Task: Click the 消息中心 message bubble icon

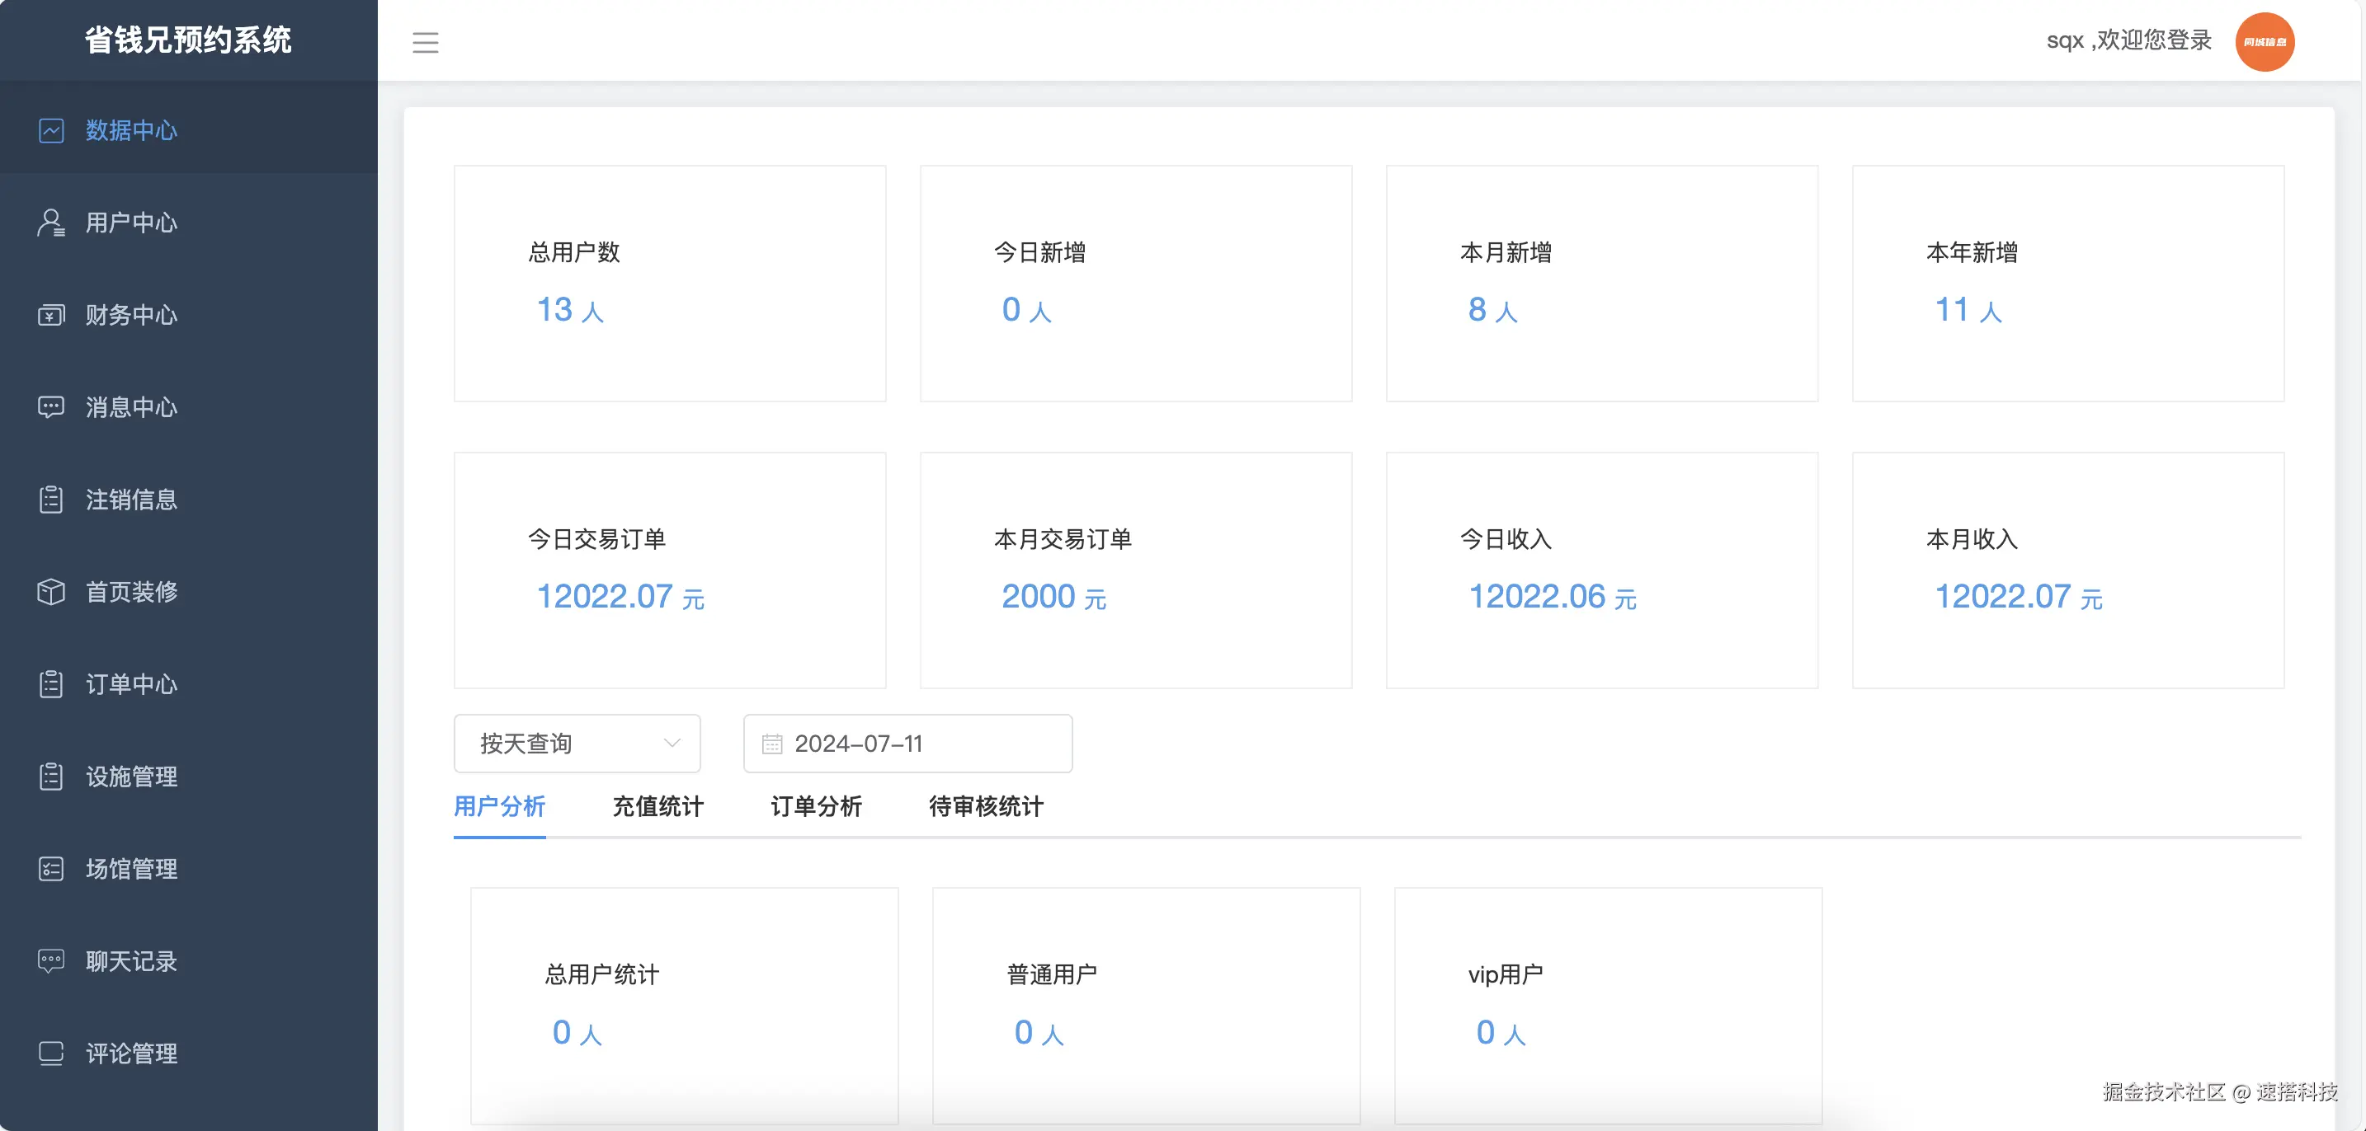Action: coord(51,406)
